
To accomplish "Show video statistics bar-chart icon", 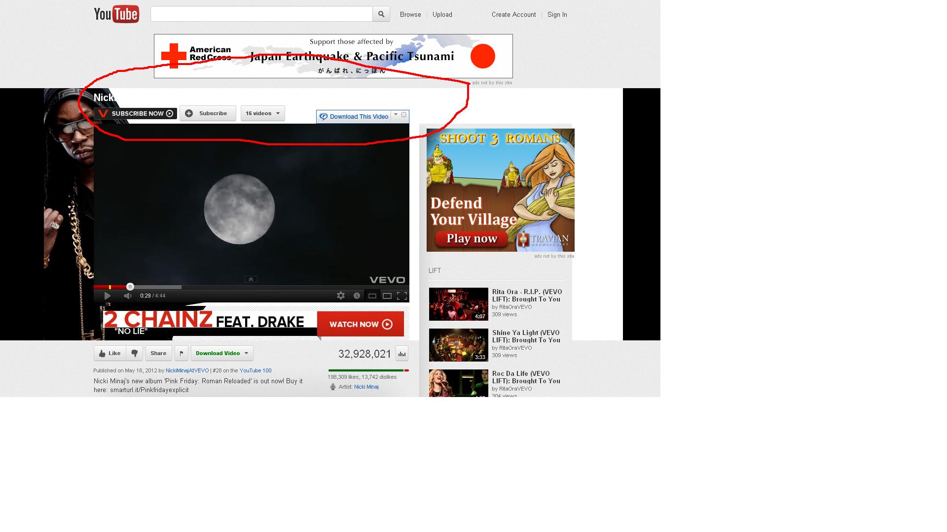I will click(401, 354).
